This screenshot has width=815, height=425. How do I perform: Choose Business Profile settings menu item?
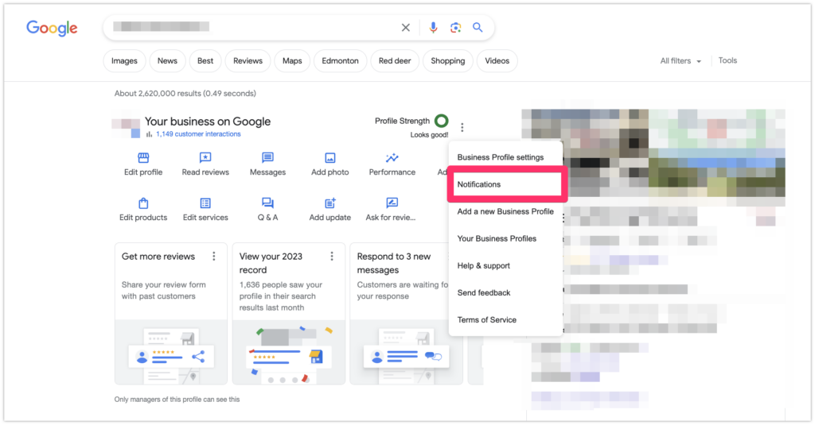click(505, 157)
